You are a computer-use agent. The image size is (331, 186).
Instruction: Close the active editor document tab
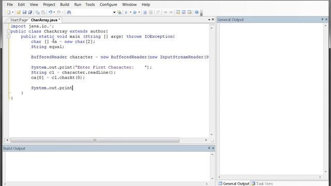(x=213, y=20)
